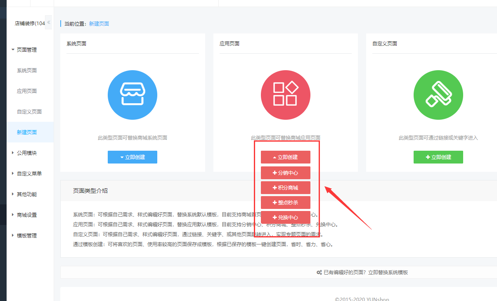
Task: Expand the 模板管理 menu group
Action: (26, 235)
